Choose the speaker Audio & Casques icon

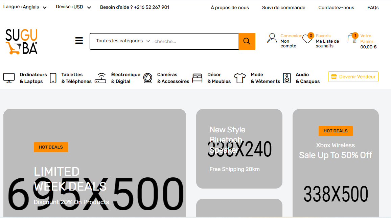pos(287,78)
